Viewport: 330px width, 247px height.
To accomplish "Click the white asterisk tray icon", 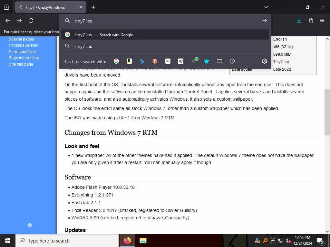I will point(273,241).
